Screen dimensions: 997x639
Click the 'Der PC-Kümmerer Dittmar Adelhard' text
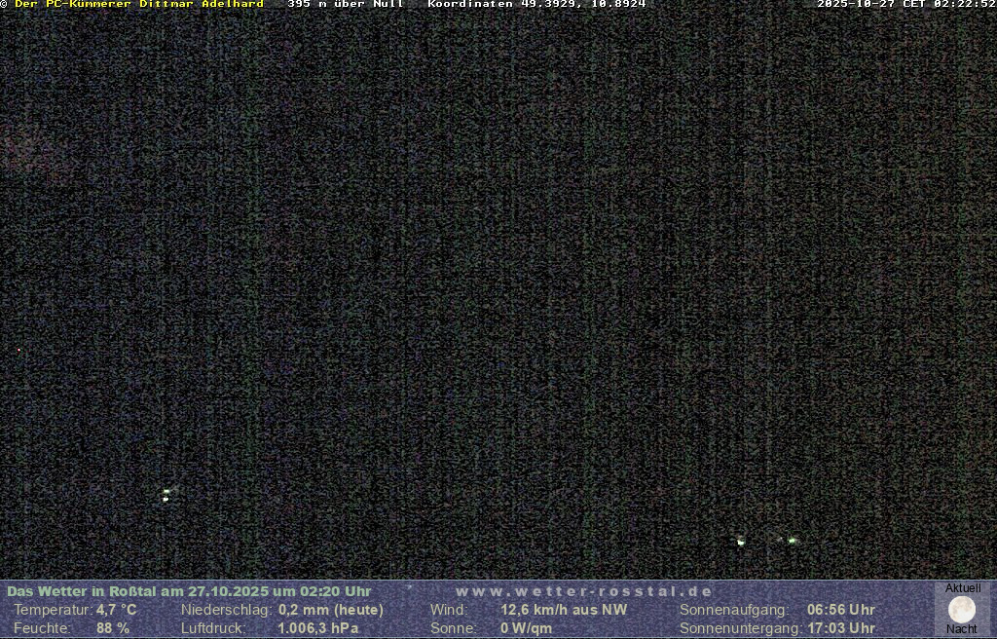click(x=139, y=5)
